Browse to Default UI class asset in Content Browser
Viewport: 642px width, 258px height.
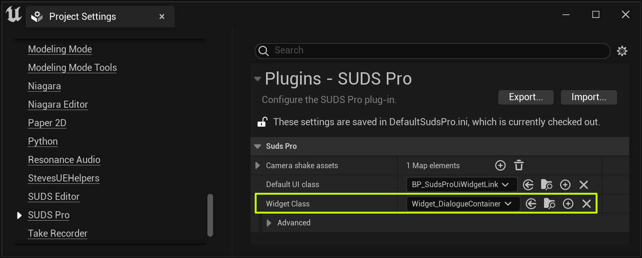point(546,185)
